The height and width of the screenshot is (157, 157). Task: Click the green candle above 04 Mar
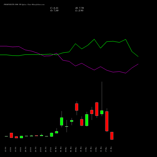coord(62,122)
